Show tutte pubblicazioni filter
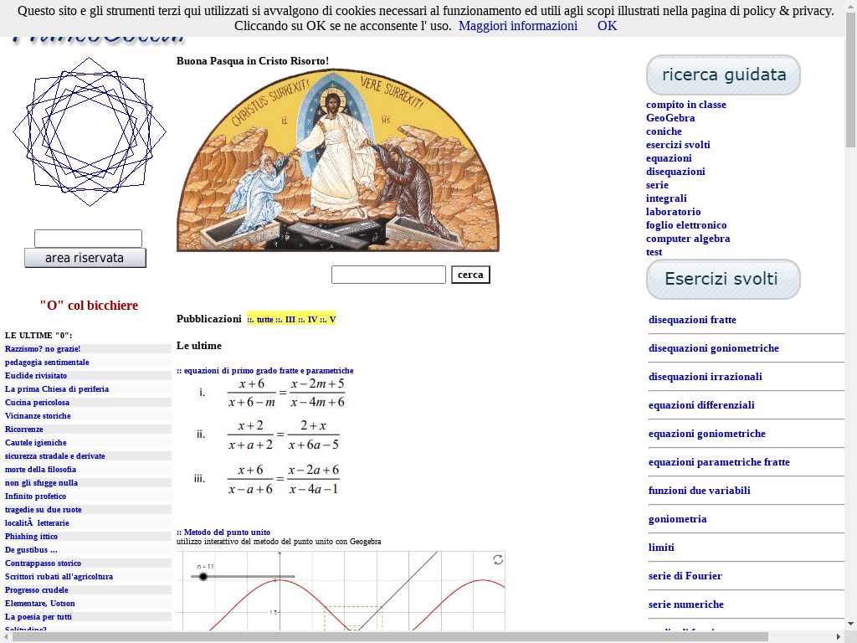The width and height of the screenshot is (857, 643). pos(264,319)
